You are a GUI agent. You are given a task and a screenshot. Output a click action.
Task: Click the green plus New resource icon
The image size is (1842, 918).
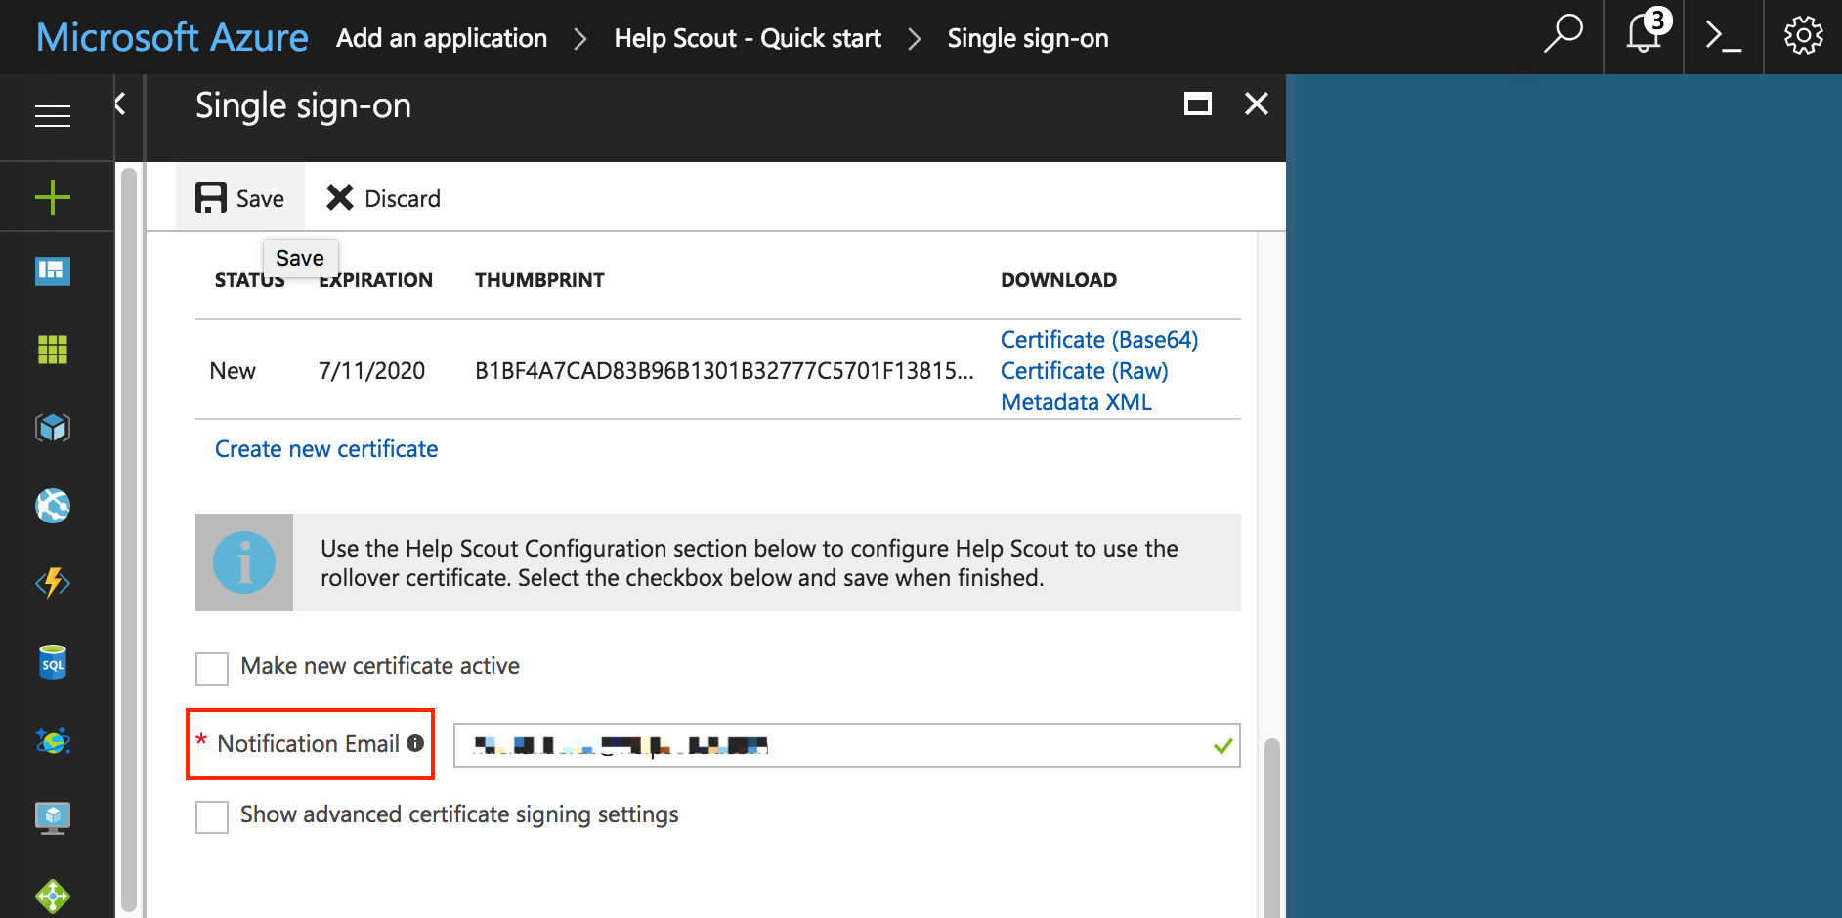53,197
